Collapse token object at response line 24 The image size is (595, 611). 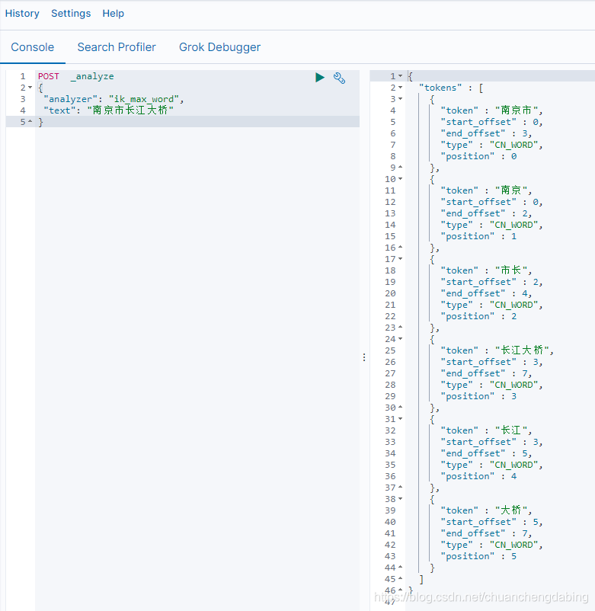[400, 338]
